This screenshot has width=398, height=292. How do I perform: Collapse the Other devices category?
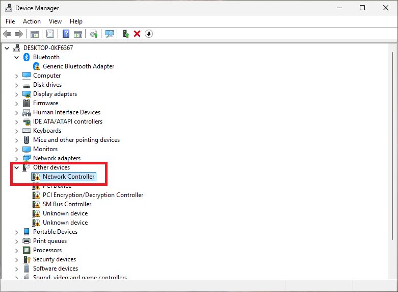[x=16, y=167]
